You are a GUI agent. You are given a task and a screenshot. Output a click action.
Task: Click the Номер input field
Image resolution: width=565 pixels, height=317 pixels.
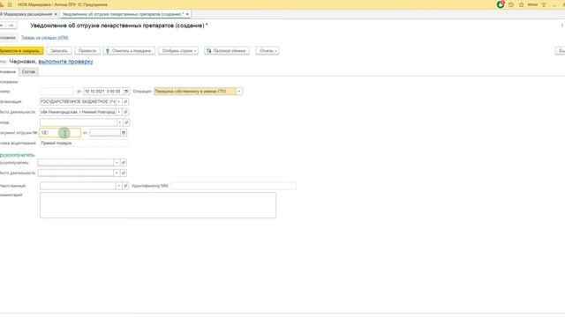56,92
